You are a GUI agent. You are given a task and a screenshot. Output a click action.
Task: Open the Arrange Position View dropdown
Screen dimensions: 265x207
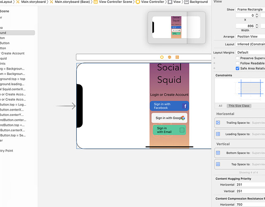(250, 36)
